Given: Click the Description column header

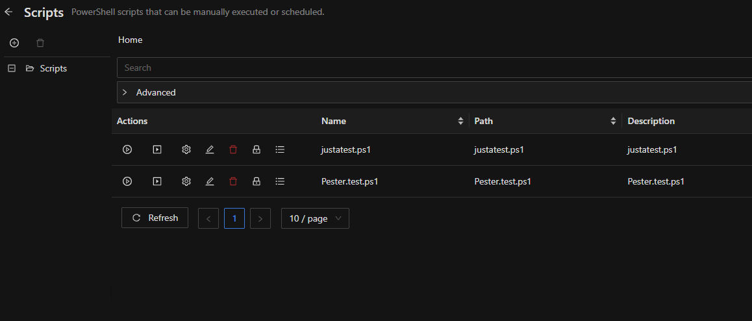Looking at the screenshot, I should (651, 121).
